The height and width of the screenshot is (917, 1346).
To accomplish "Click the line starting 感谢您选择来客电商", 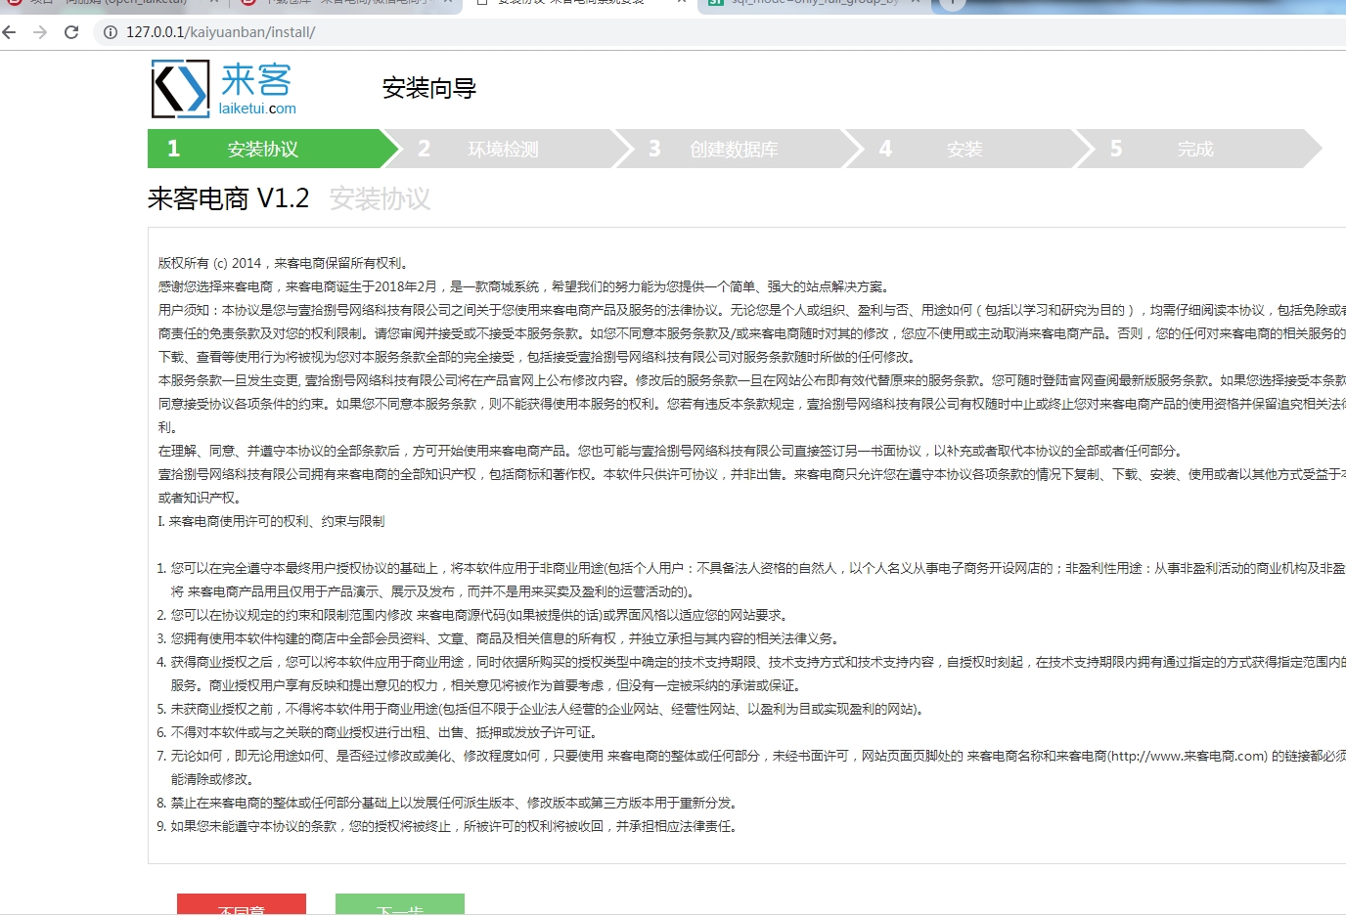I will pos(524,286).
